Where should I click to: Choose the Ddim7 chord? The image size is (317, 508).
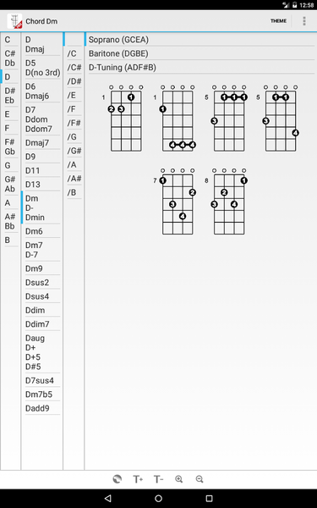pyautogui.click(x=42, y=324)
